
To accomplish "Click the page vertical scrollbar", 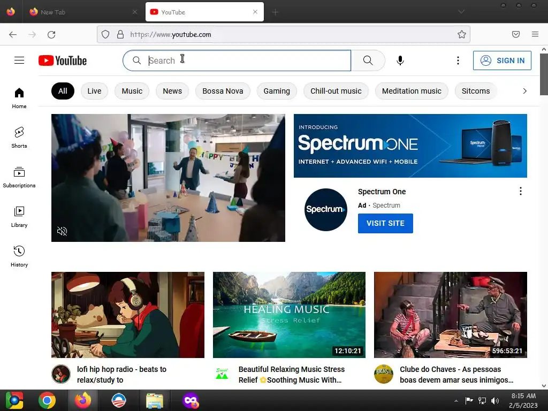I will pos(544,74).
